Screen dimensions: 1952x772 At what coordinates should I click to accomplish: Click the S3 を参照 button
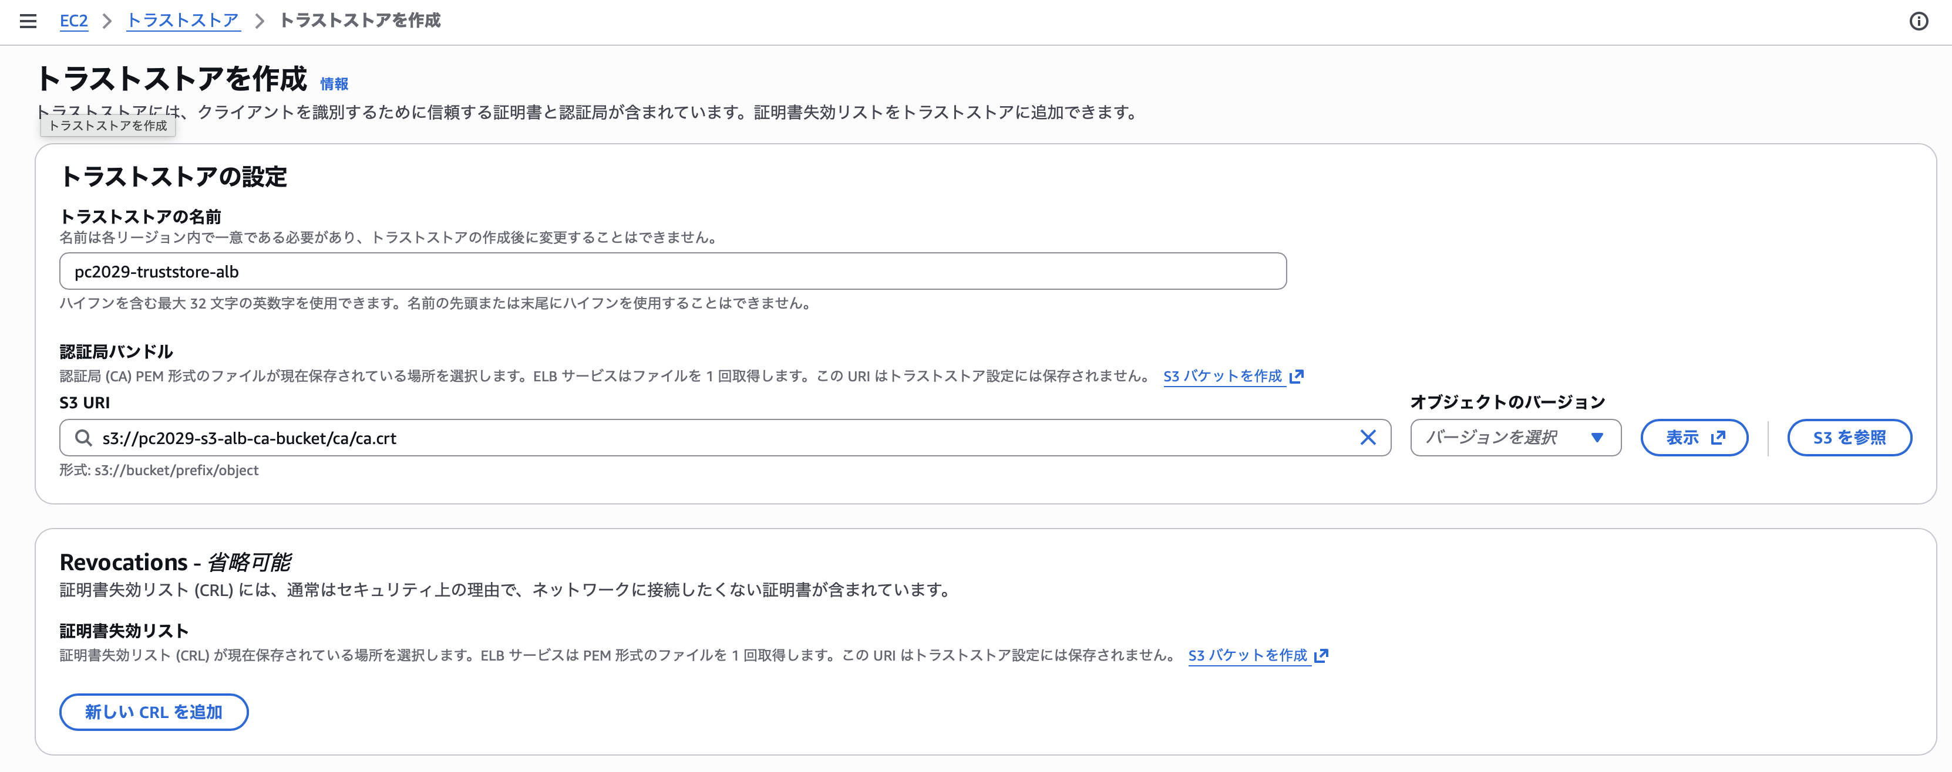[x=1849, y=438]
